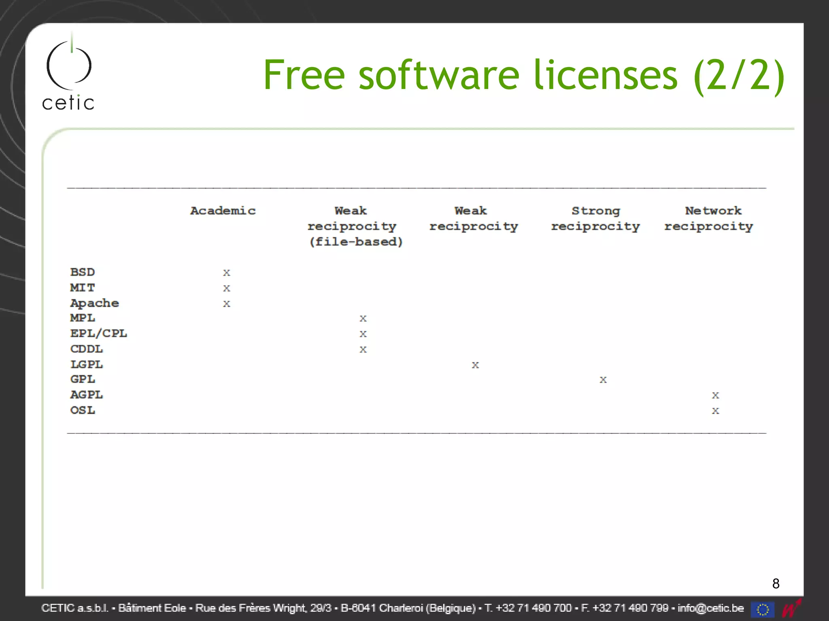Click the x mark in GPL row
This screenshot has width=829, height=621.
603,380
